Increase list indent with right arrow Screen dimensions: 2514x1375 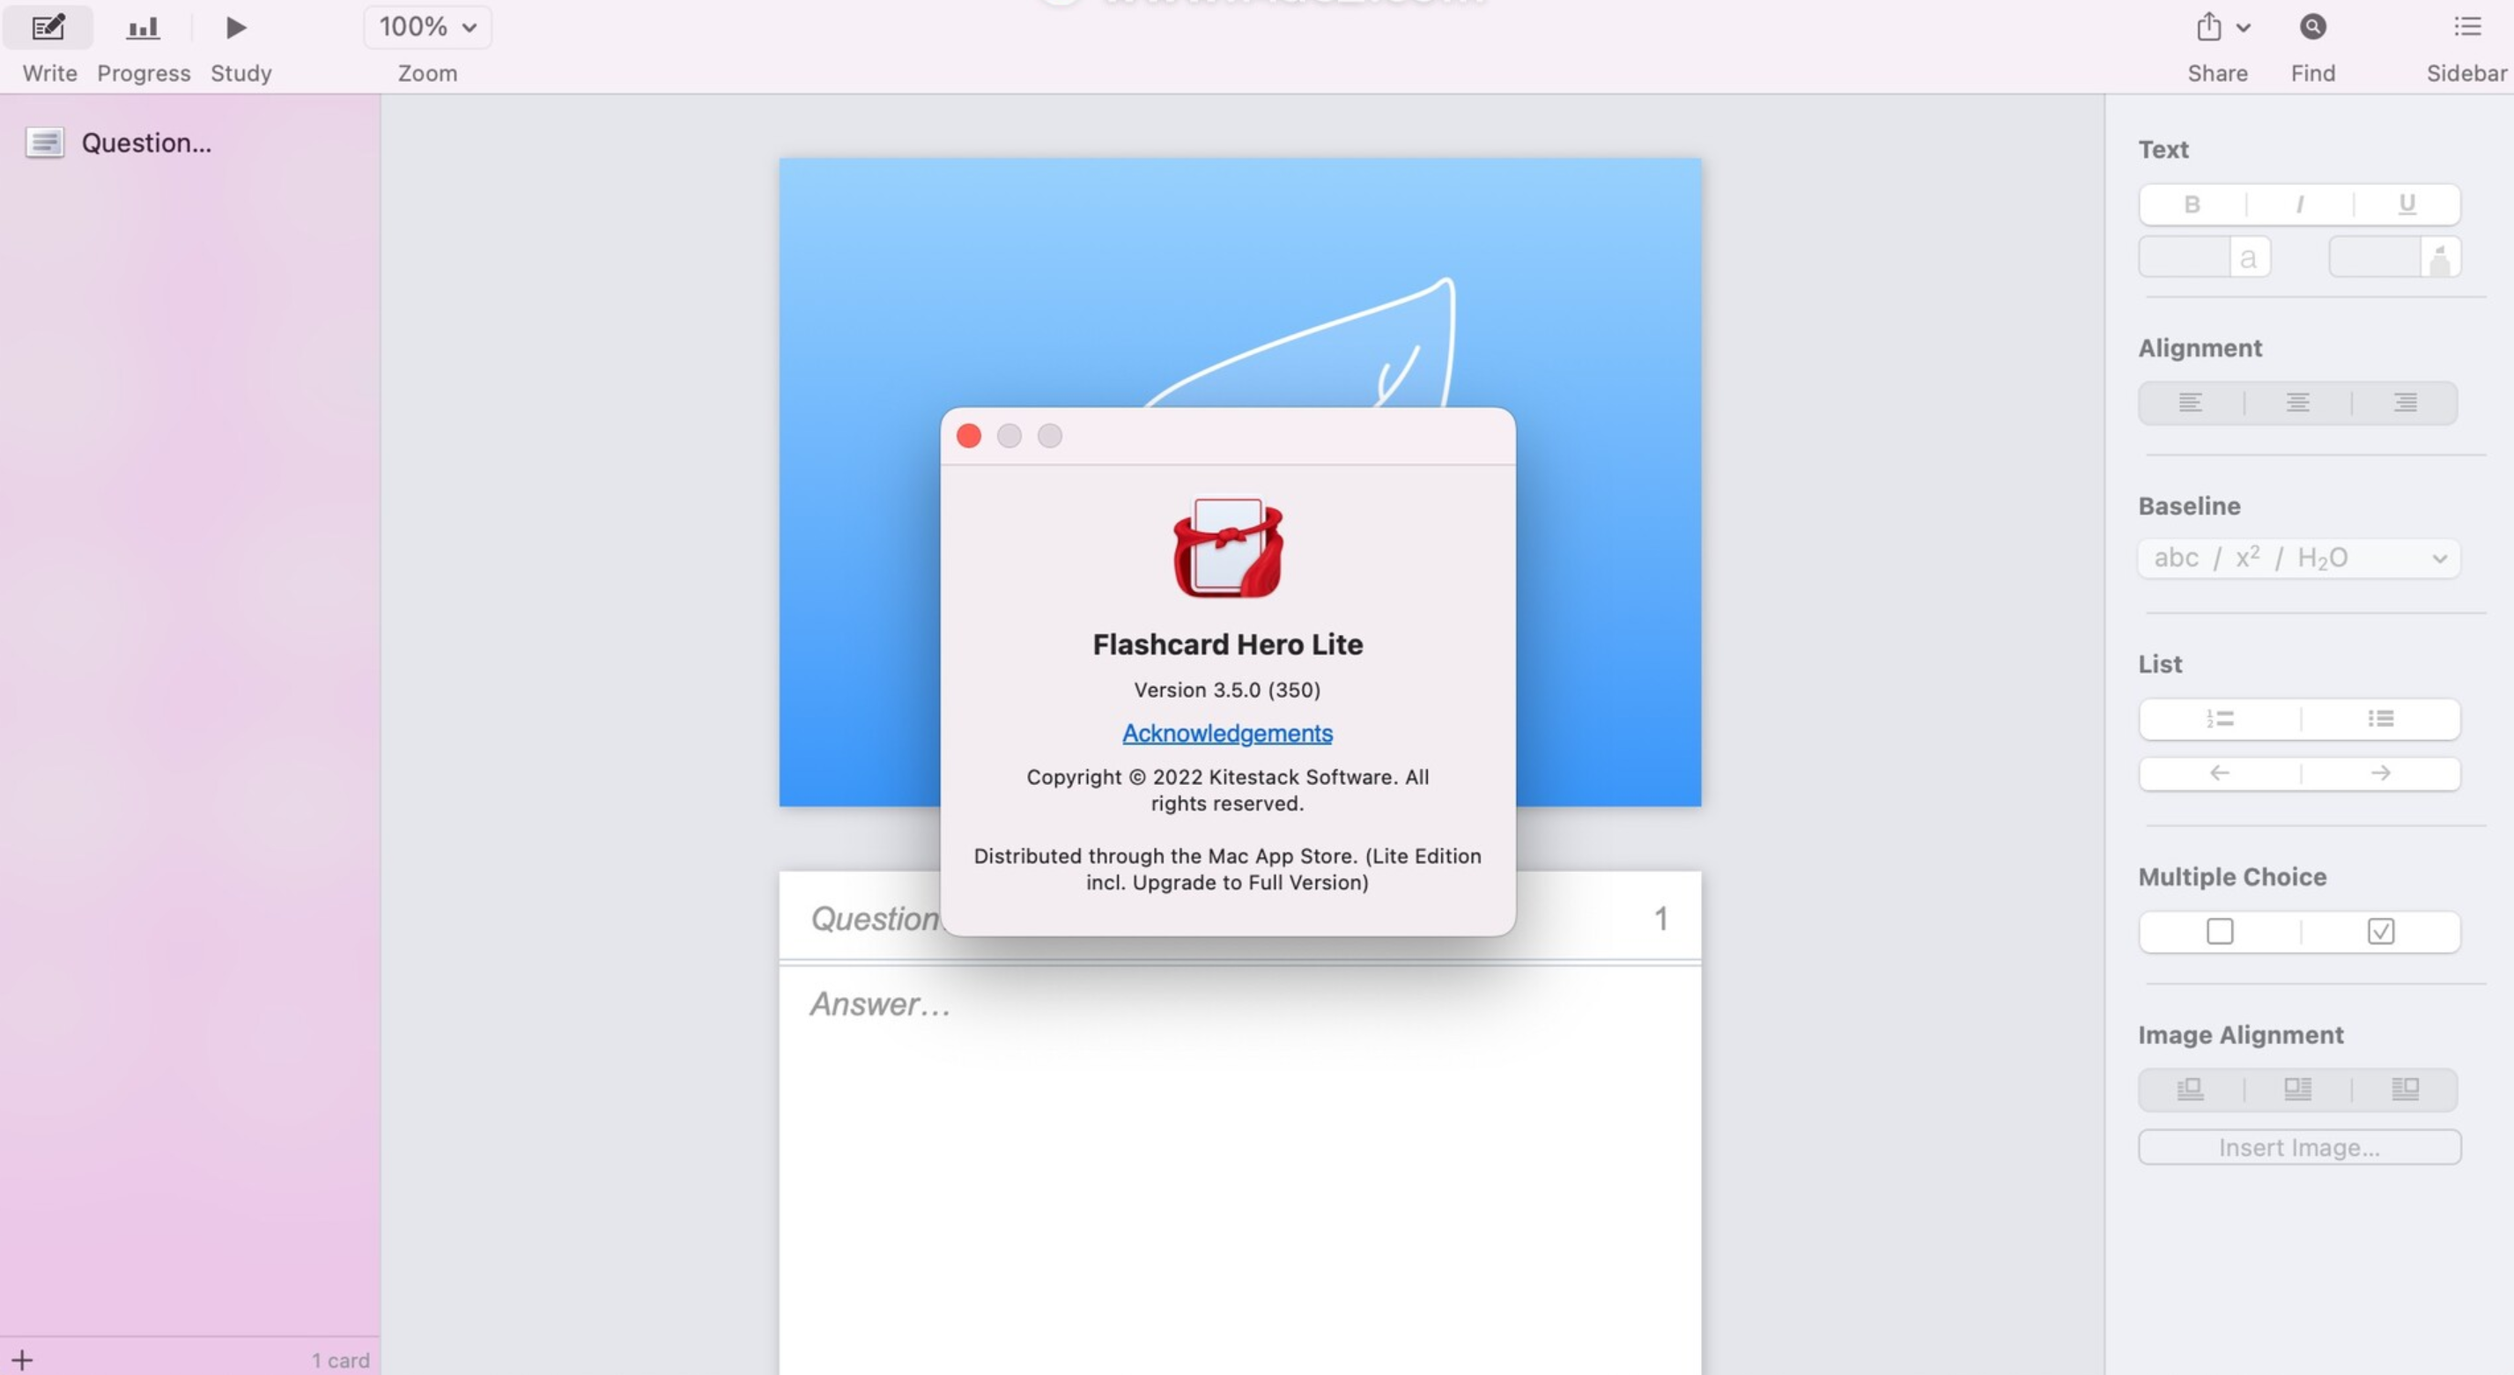(x=2380, y=773)
